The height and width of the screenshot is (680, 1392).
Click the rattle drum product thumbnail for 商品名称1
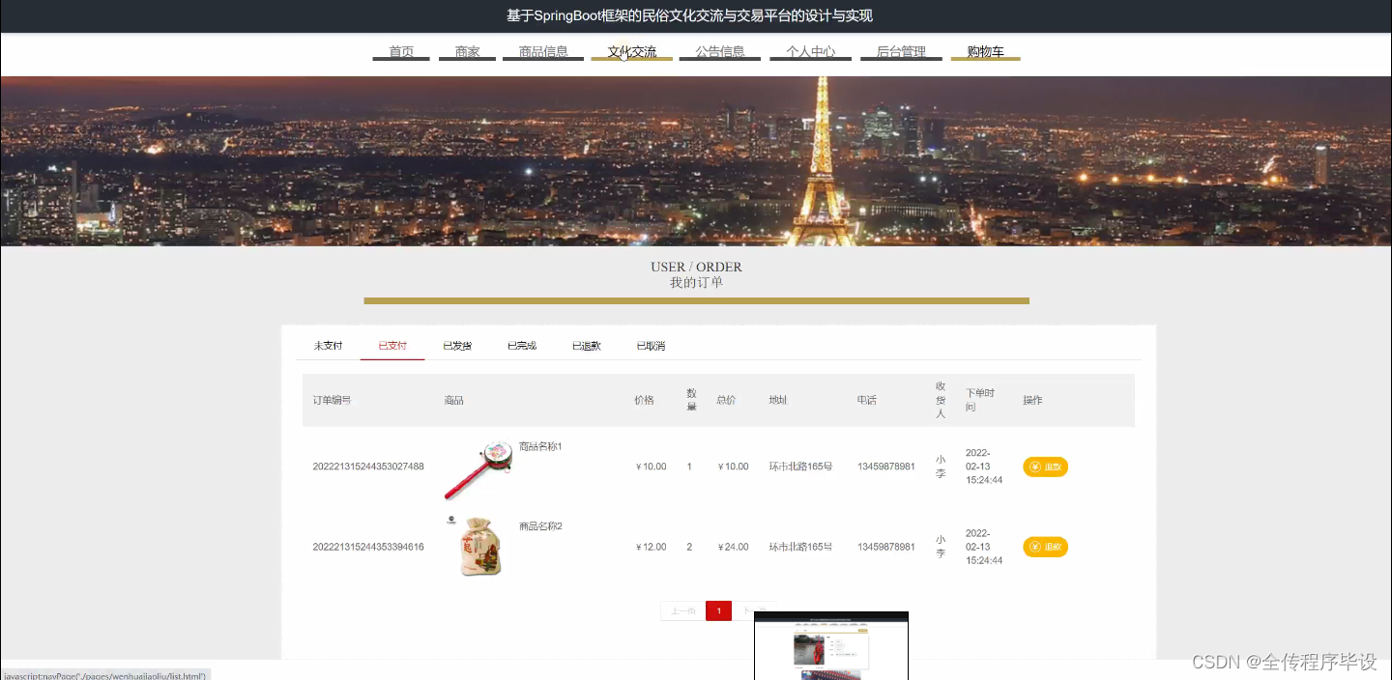[x=477, y=470]
